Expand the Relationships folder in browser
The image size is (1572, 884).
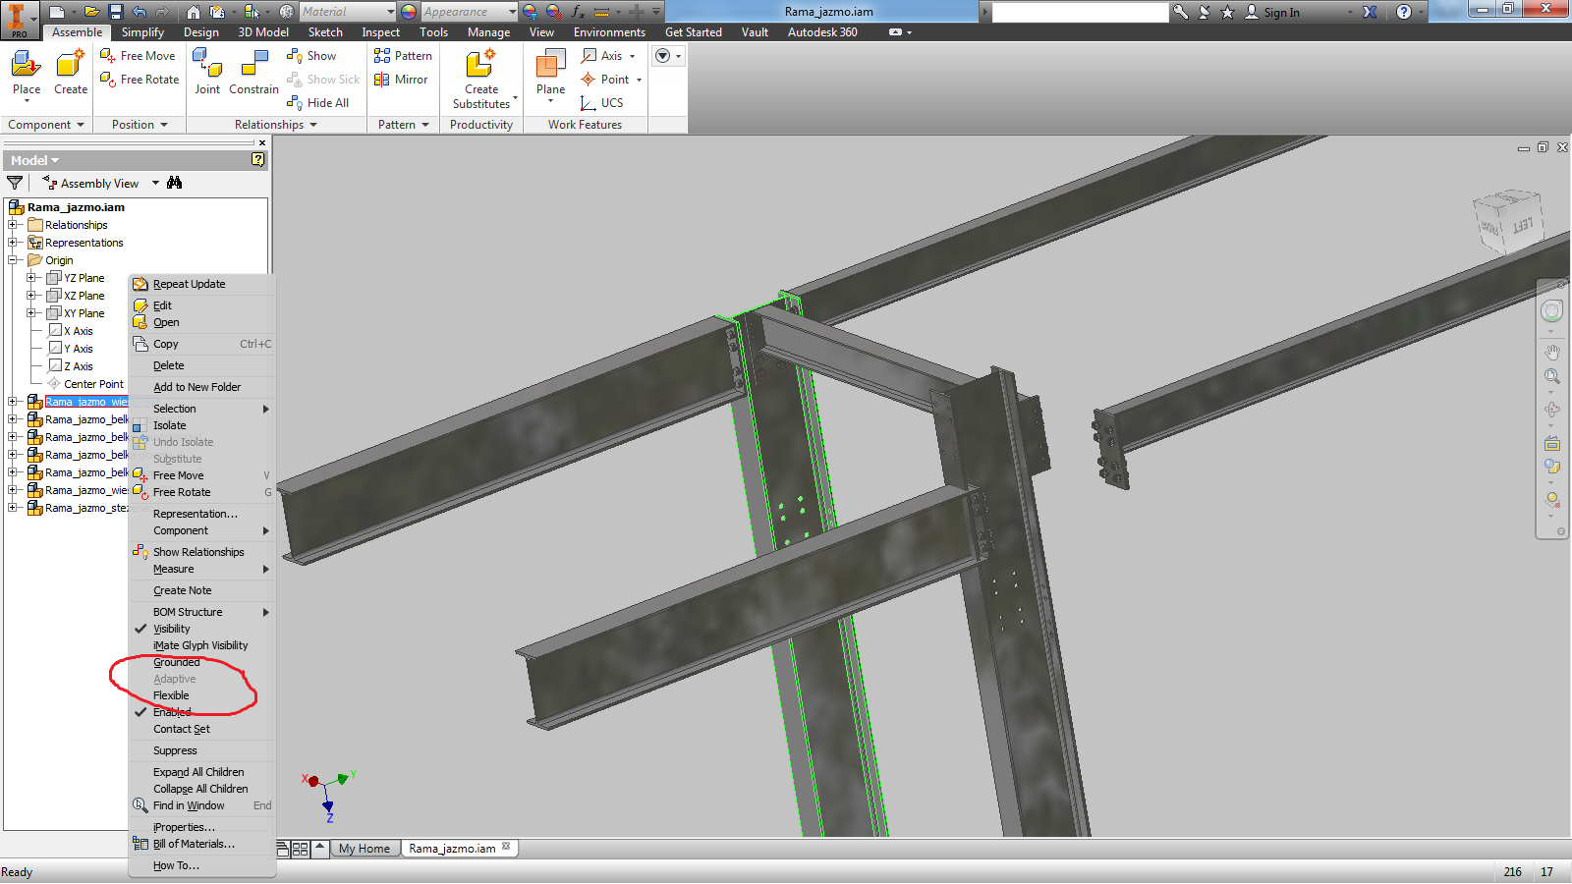13,225
